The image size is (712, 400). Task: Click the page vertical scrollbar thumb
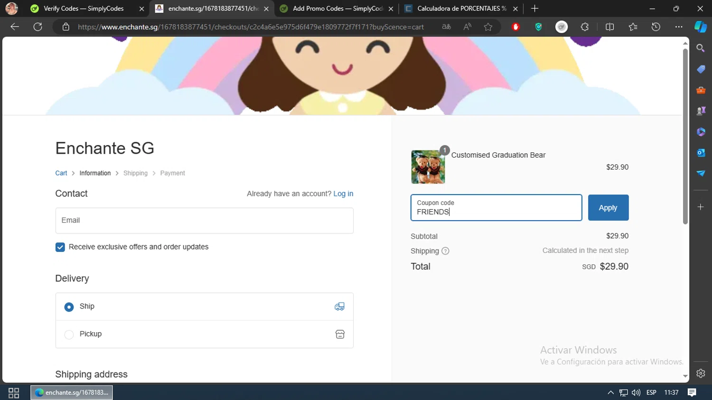tap(685, 136)
